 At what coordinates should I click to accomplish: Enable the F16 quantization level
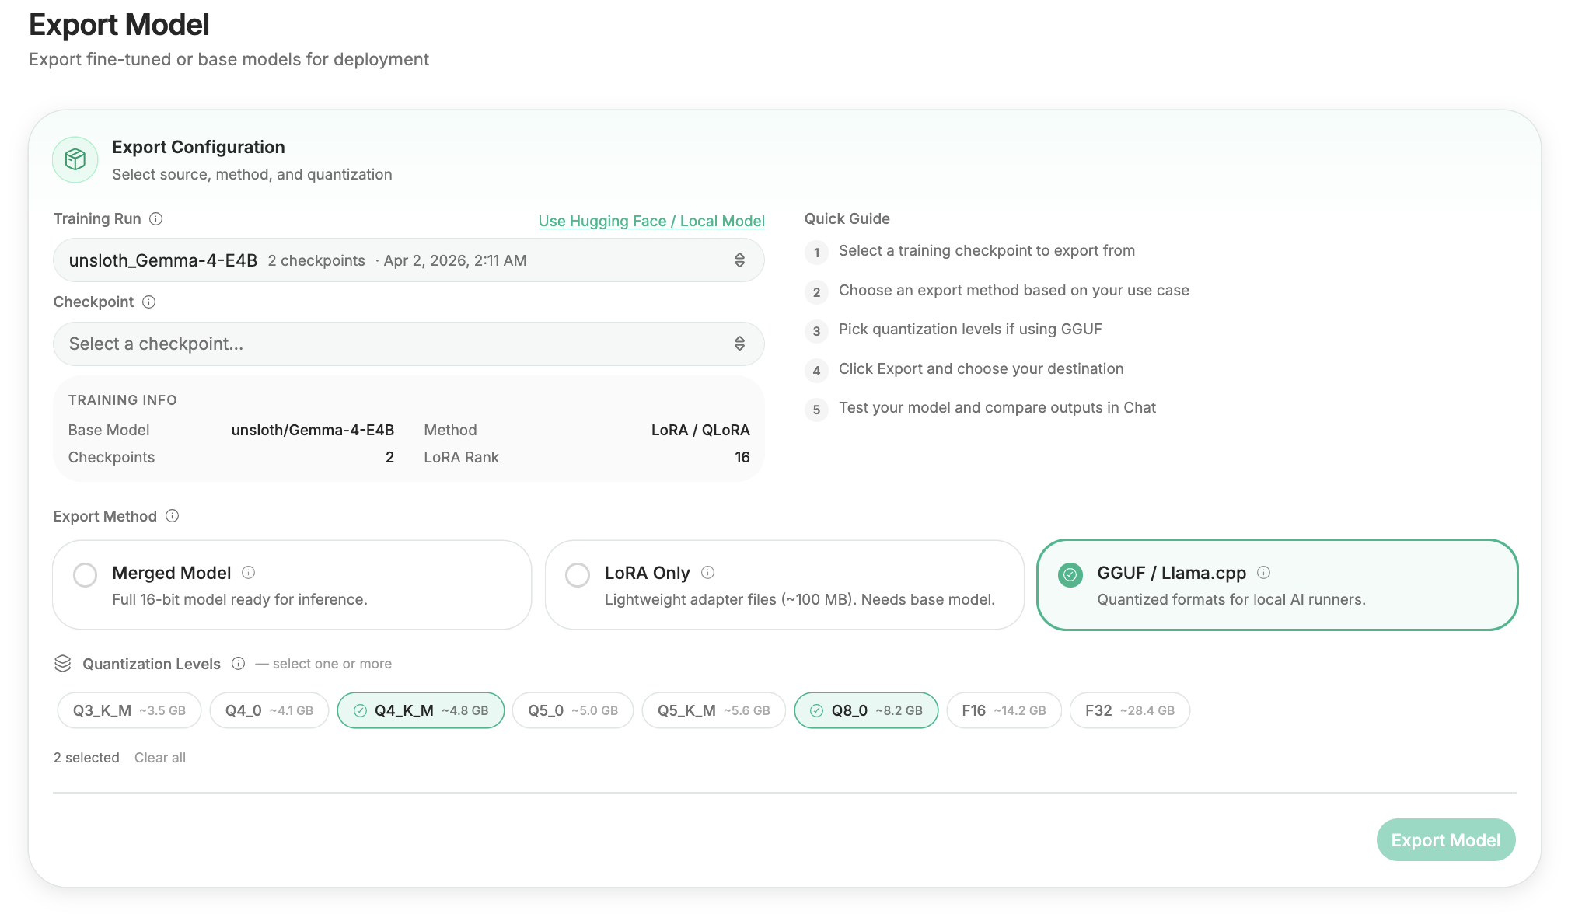pyautogui.click(x=1004, y=711)
